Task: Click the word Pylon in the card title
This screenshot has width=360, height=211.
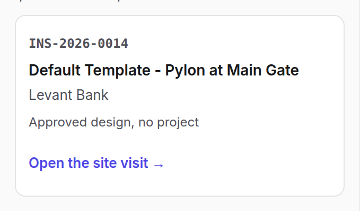Action: 185,71
